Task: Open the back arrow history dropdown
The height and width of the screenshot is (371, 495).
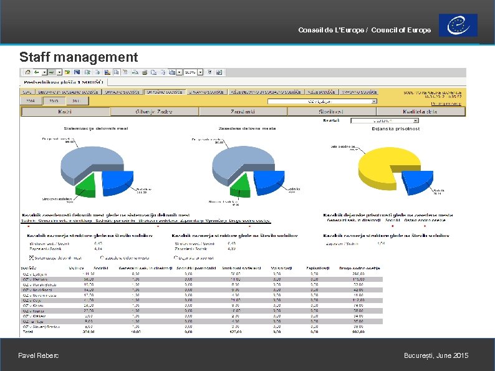Action: [44, 72]
